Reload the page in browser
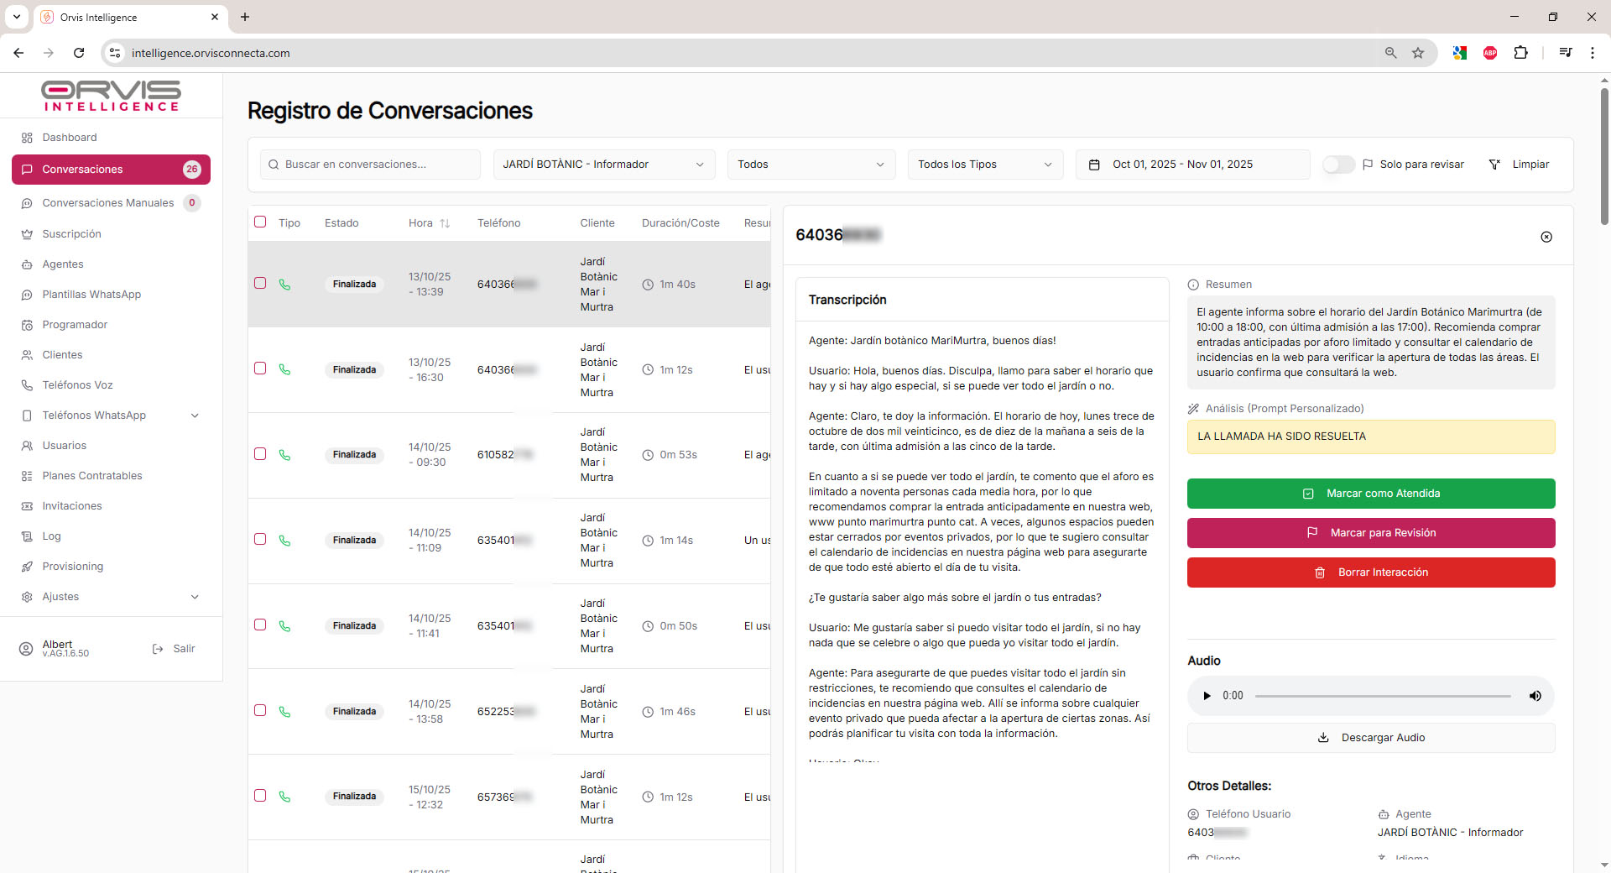The width and height of the screenshot is (1611, 873). tap(79, 53)
